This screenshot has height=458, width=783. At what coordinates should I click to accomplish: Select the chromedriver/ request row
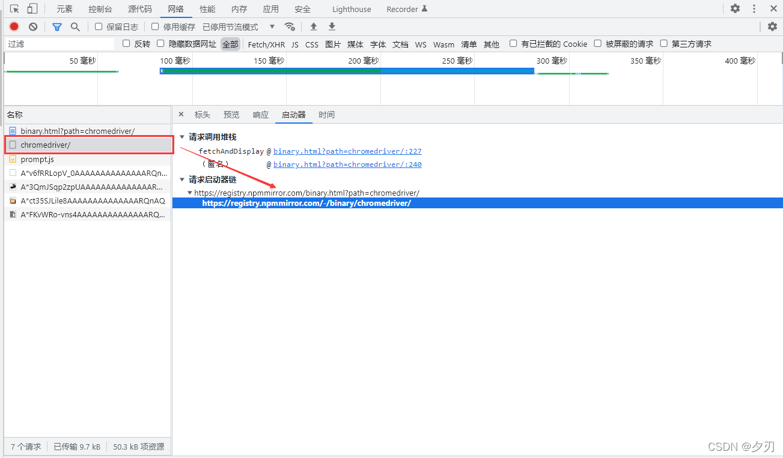pyautogui.click(x=88, y=145)
